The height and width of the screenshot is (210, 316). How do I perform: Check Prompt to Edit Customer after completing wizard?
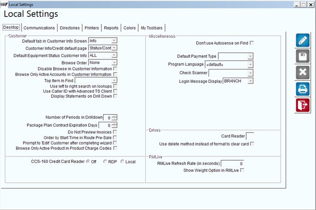pos(115,143)
